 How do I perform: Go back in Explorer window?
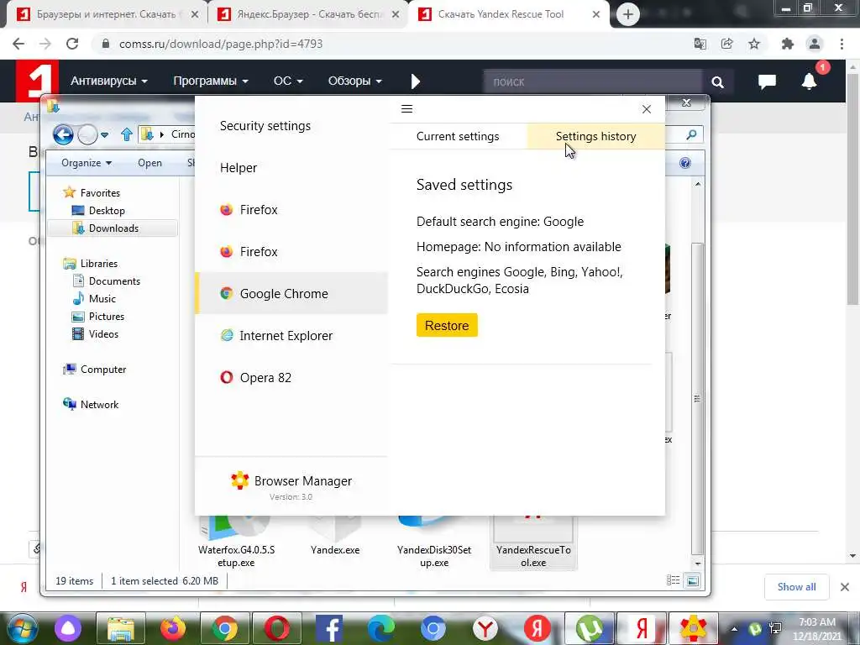63,134
